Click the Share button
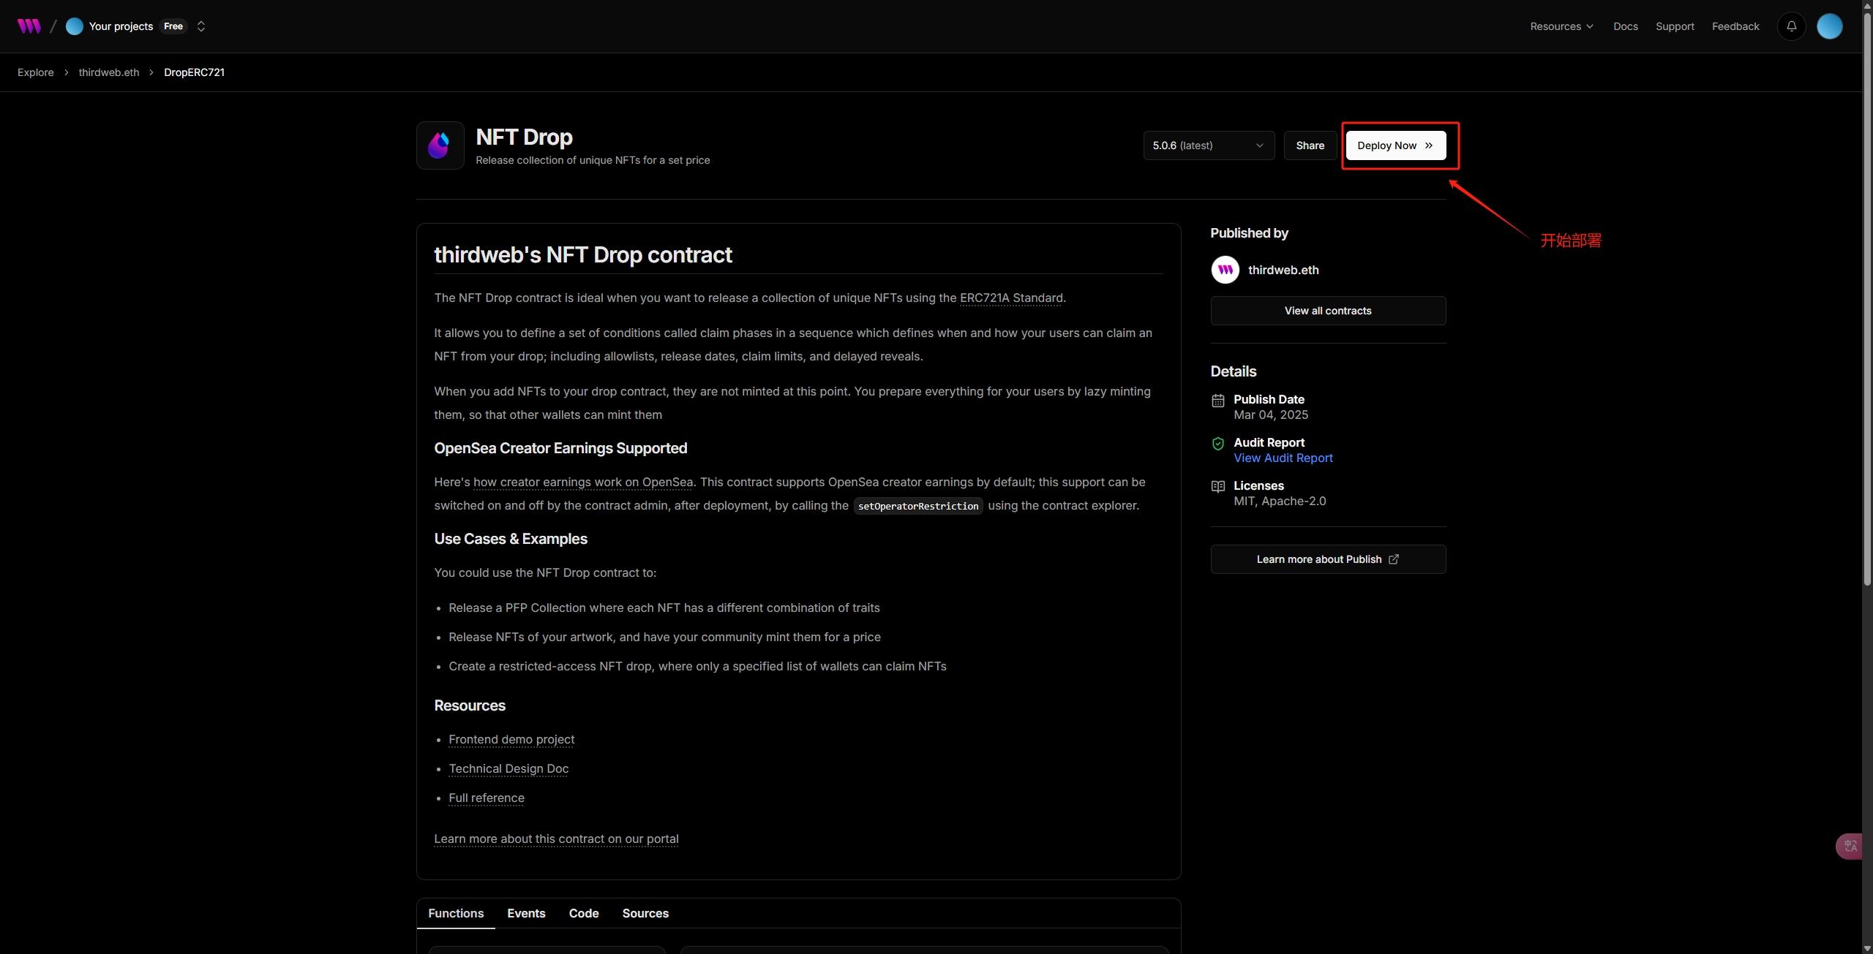The width and height of the screenshot is (1873, 954). [x=1310, y=145]
